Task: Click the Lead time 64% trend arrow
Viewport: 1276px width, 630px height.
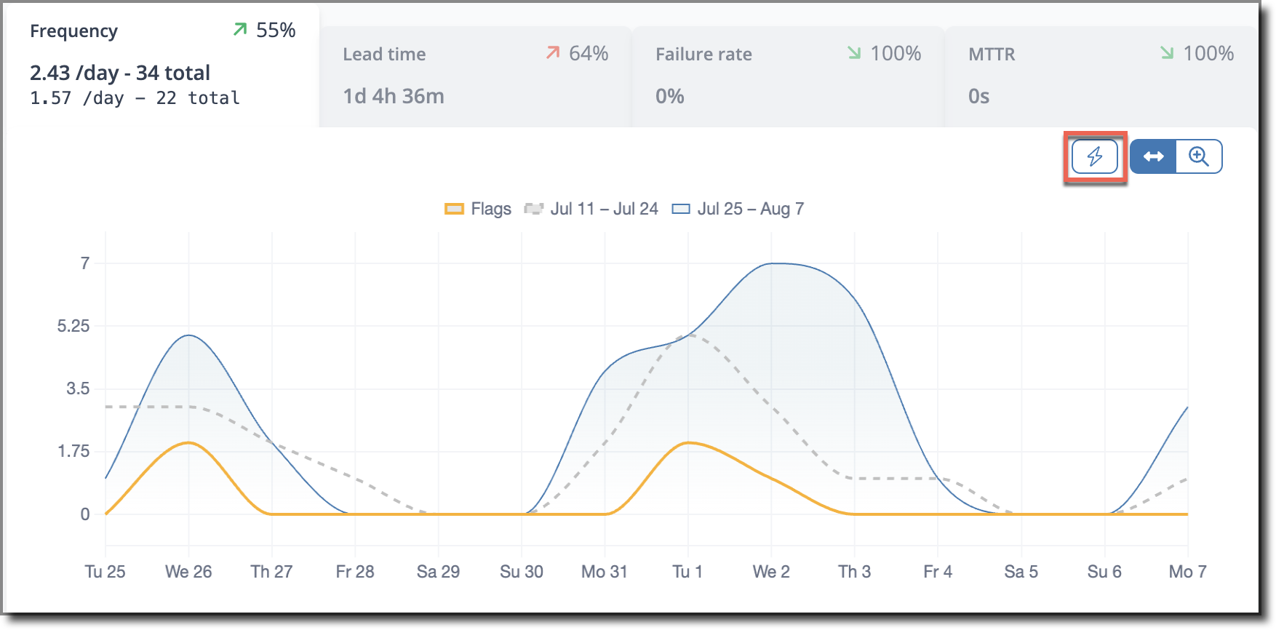Action: pyautogui.click(x=553, y=53)
